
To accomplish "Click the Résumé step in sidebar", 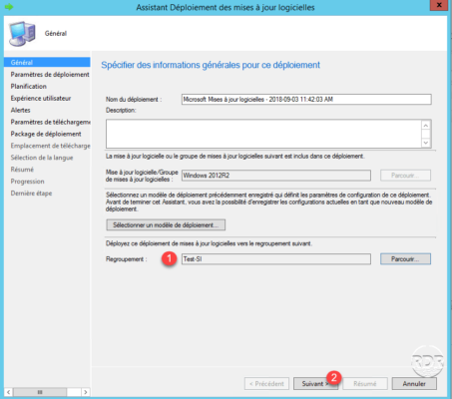I will (x=22, y=170).
